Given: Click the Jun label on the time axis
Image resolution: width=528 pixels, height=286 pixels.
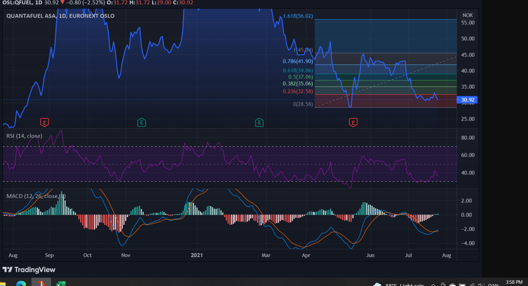Looking at the screenshot, I should (370, 255).
